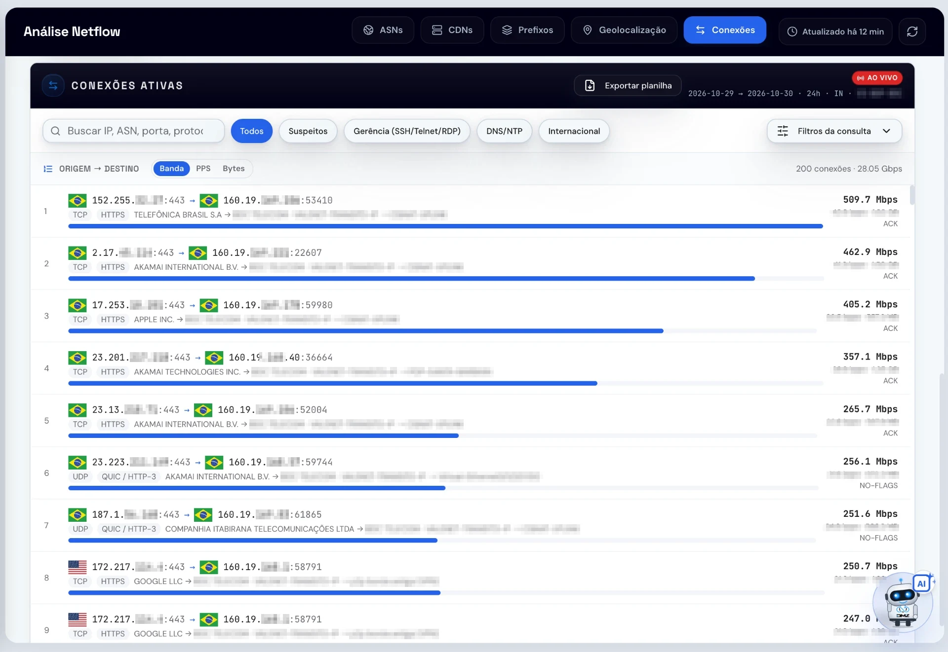
Task: Click the swap arrows icon beside Conexões Ativas
Action: pyautogui.click(x=53, y=85)
